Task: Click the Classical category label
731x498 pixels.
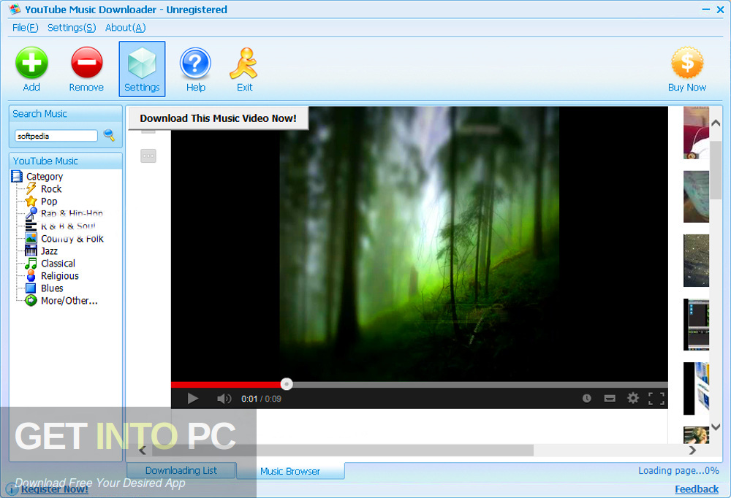Action: pyautogui.click(x=58, y=263)
